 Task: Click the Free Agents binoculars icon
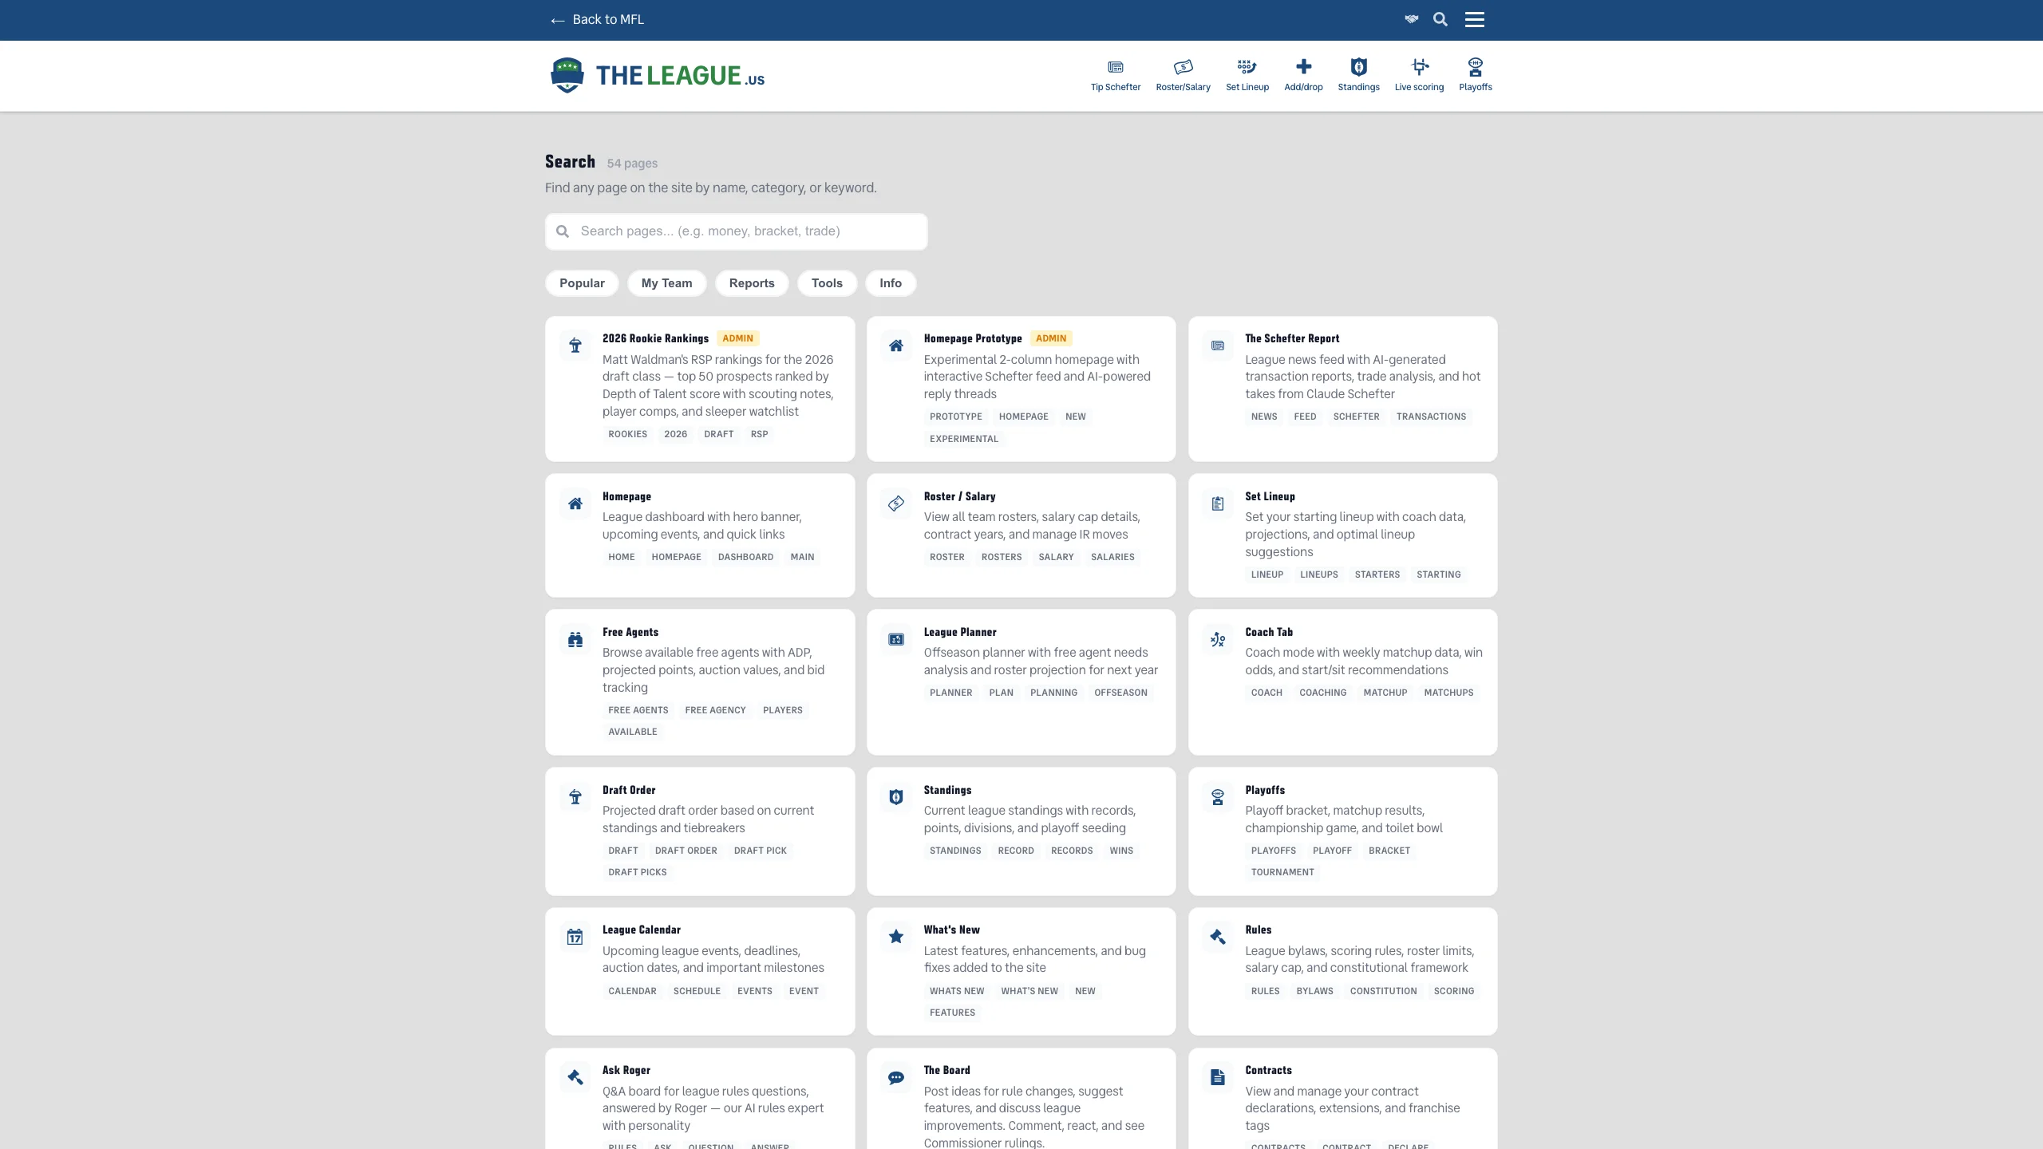575,639
